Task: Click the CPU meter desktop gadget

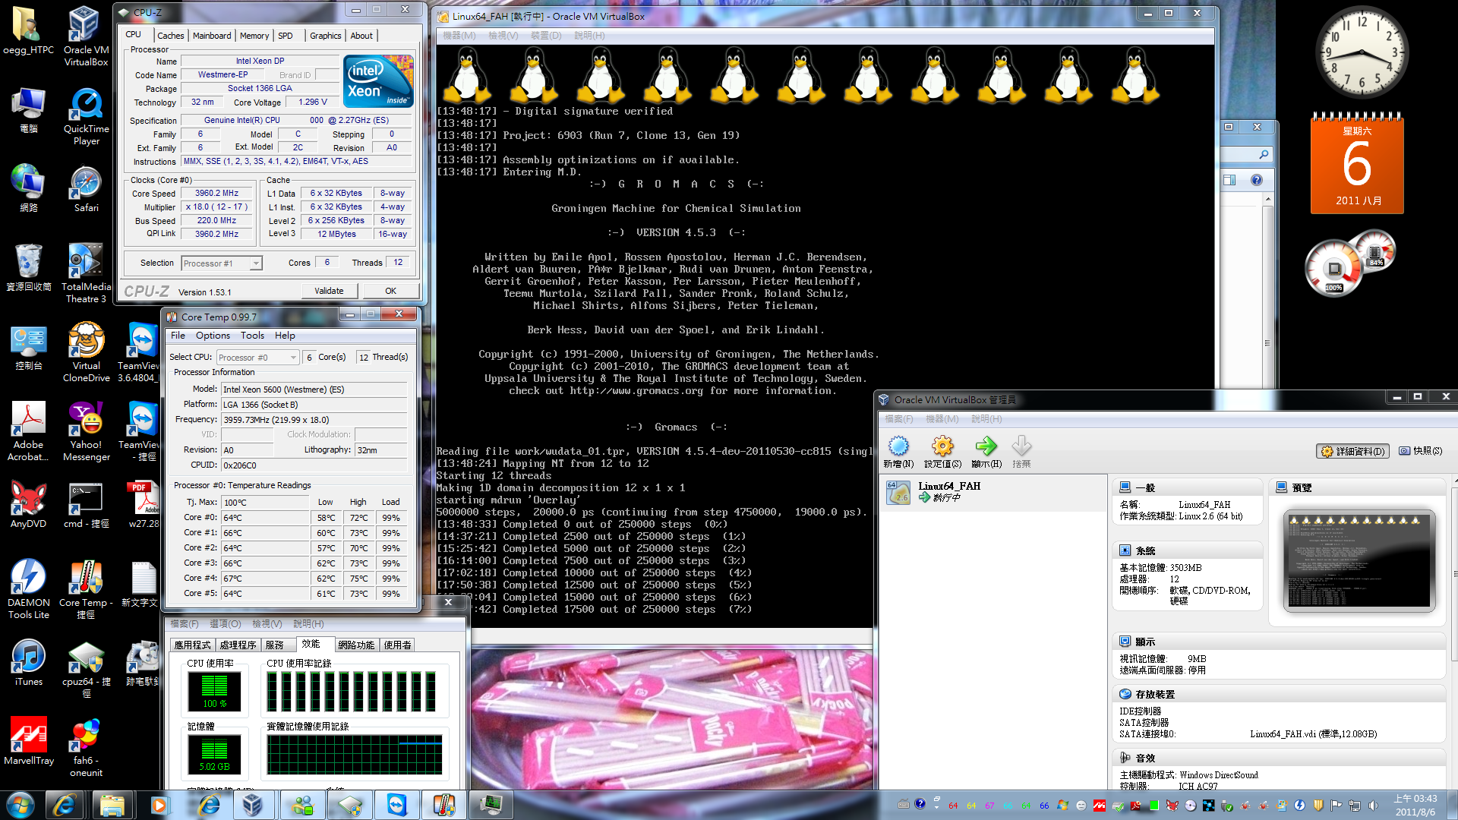Action: coord(1349,262)
